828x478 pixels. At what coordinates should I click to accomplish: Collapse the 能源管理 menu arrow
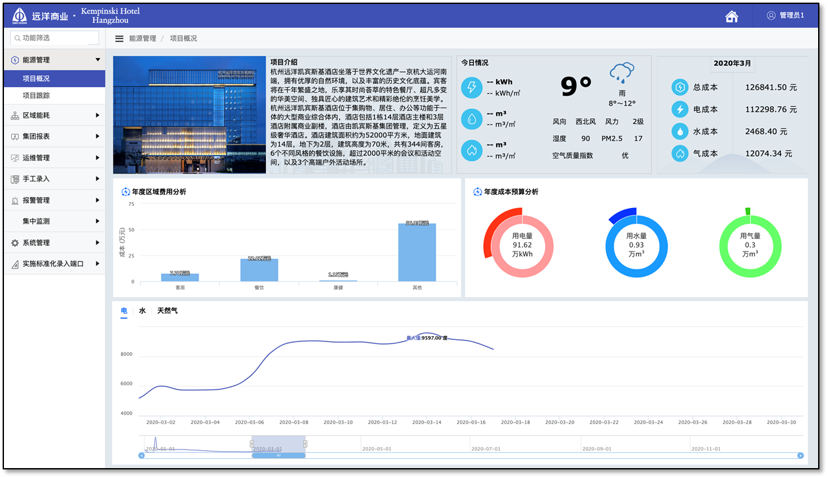[98, 60]
